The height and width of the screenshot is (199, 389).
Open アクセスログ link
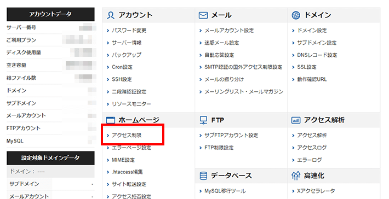click(312, 148)
